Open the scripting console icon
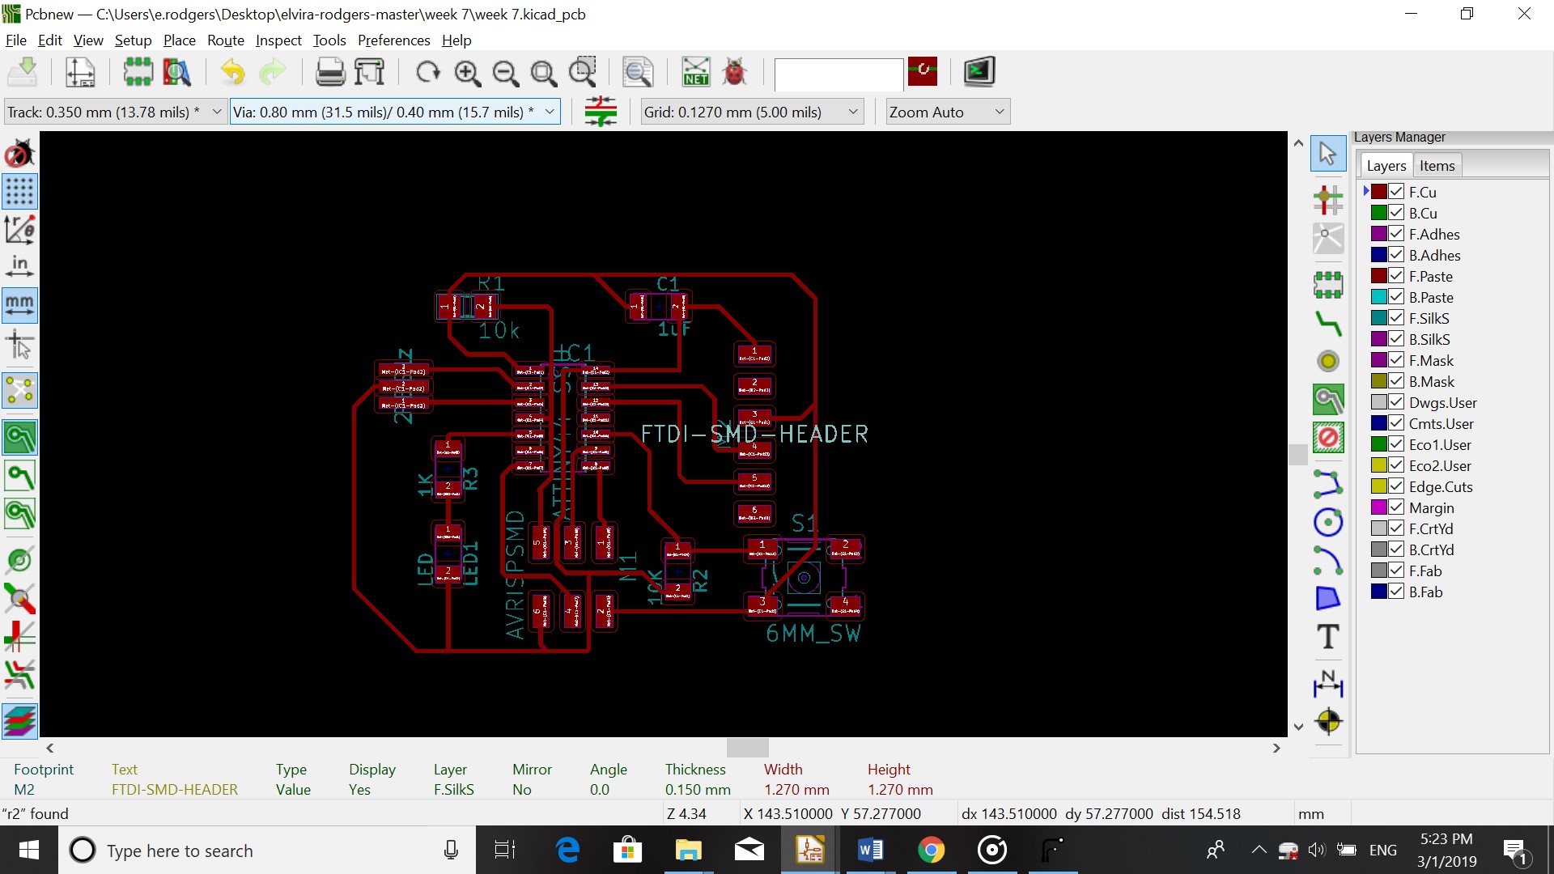1554x874 pixels. coord(979,72)
